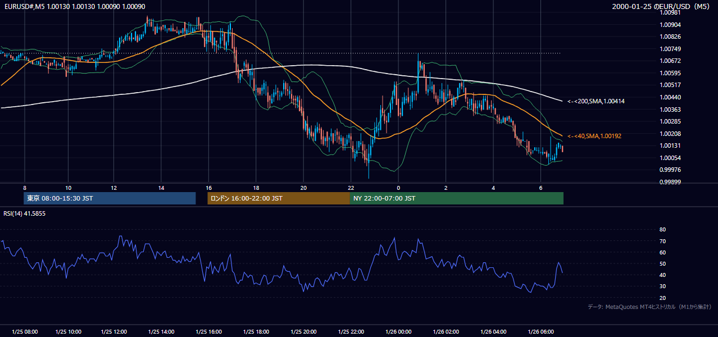Click the RSI(14) 41.5855 indicator label
Image resolution: width=718 pixels, height=337 pixels.
coord(24,214)
